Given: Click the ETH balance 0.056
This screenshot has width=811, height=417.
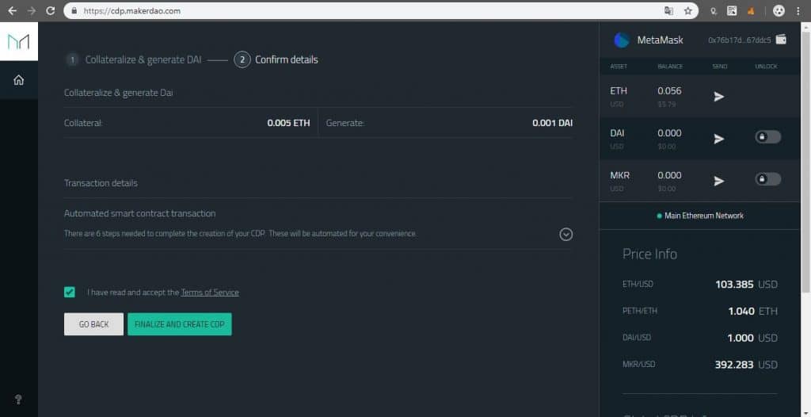Looking at the screenshot, I should (x=669, y=90).
